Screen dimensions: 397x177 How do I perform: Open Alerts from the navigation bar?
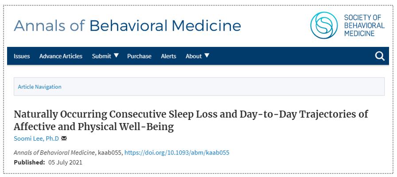pyautogui.click(x=168, y=56)
